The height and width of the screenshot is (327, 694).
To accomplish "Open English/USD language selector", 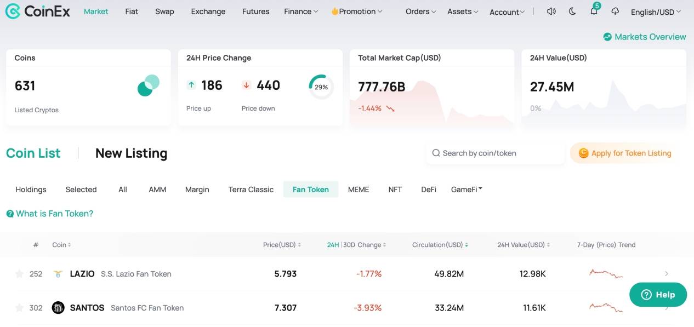I will [x=656, y=12].
